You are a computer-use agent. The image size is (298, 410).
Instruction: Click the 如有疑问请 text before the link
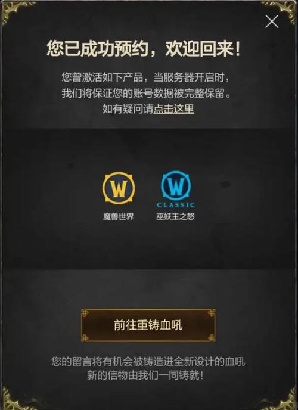pos(128,109)
